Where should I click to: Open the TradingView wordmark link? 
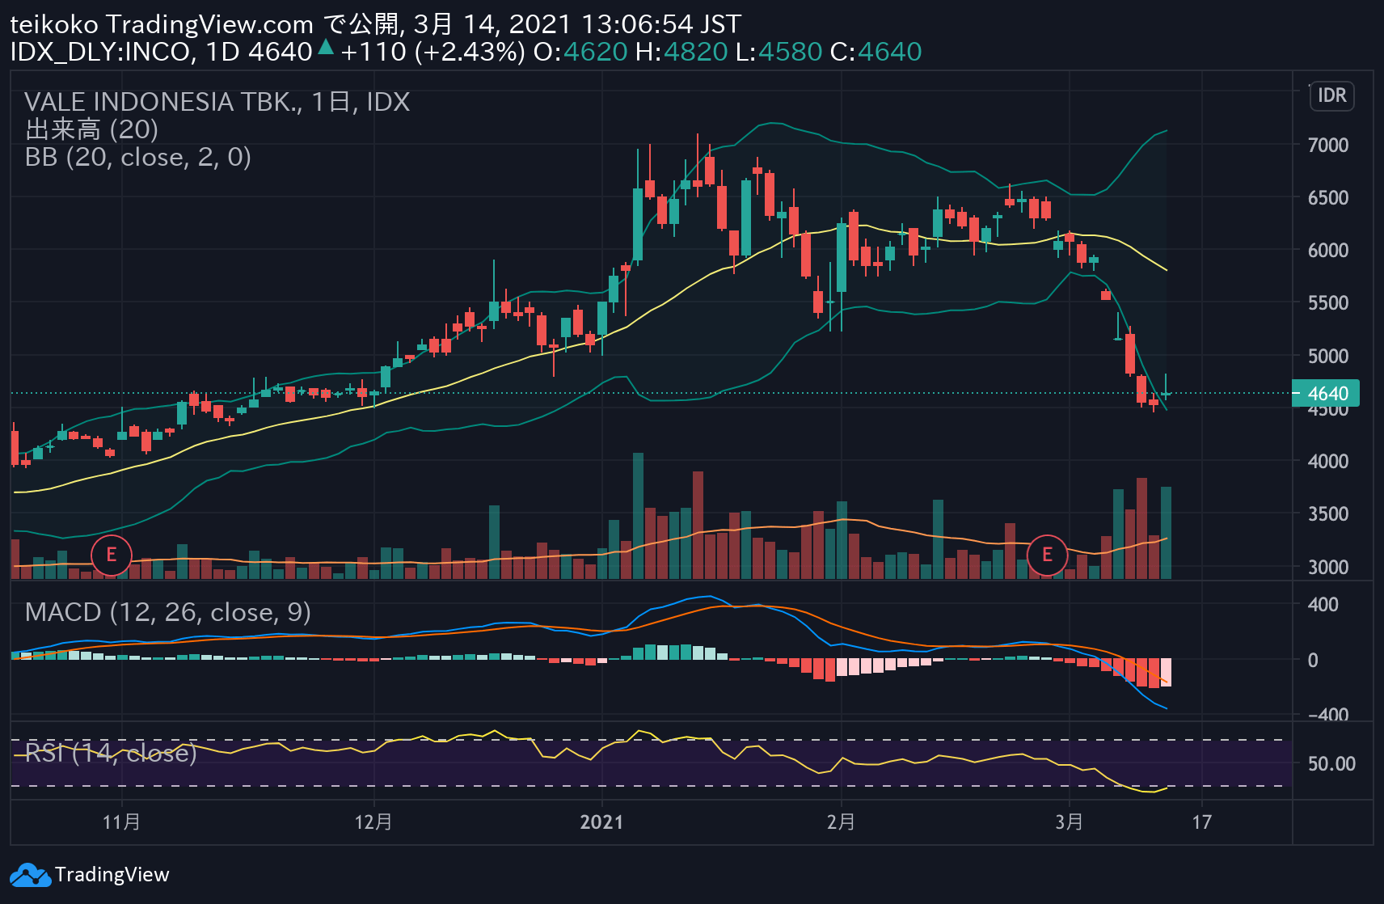point(112,875)
